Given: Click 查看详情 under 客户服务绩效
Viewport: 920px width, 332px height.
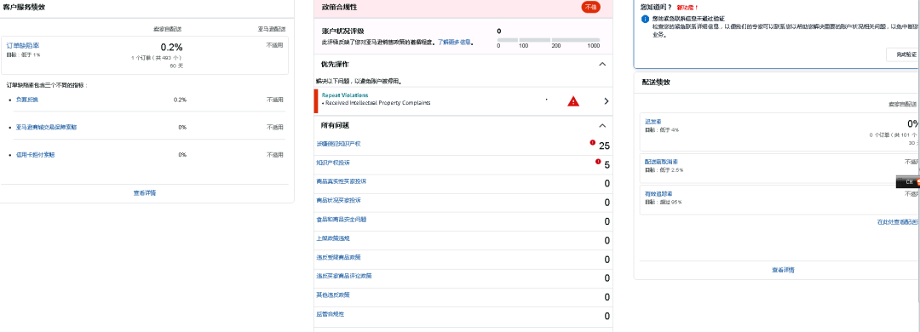Looking at the screenshot, I should coord(144,192).
